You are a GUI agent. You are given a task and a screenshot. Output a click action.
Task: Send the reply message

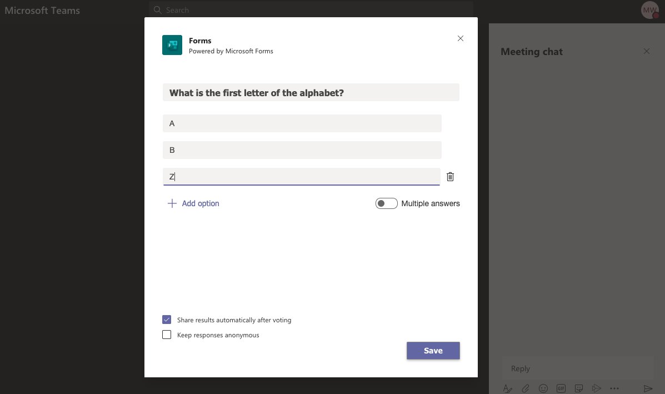point(648,388)
